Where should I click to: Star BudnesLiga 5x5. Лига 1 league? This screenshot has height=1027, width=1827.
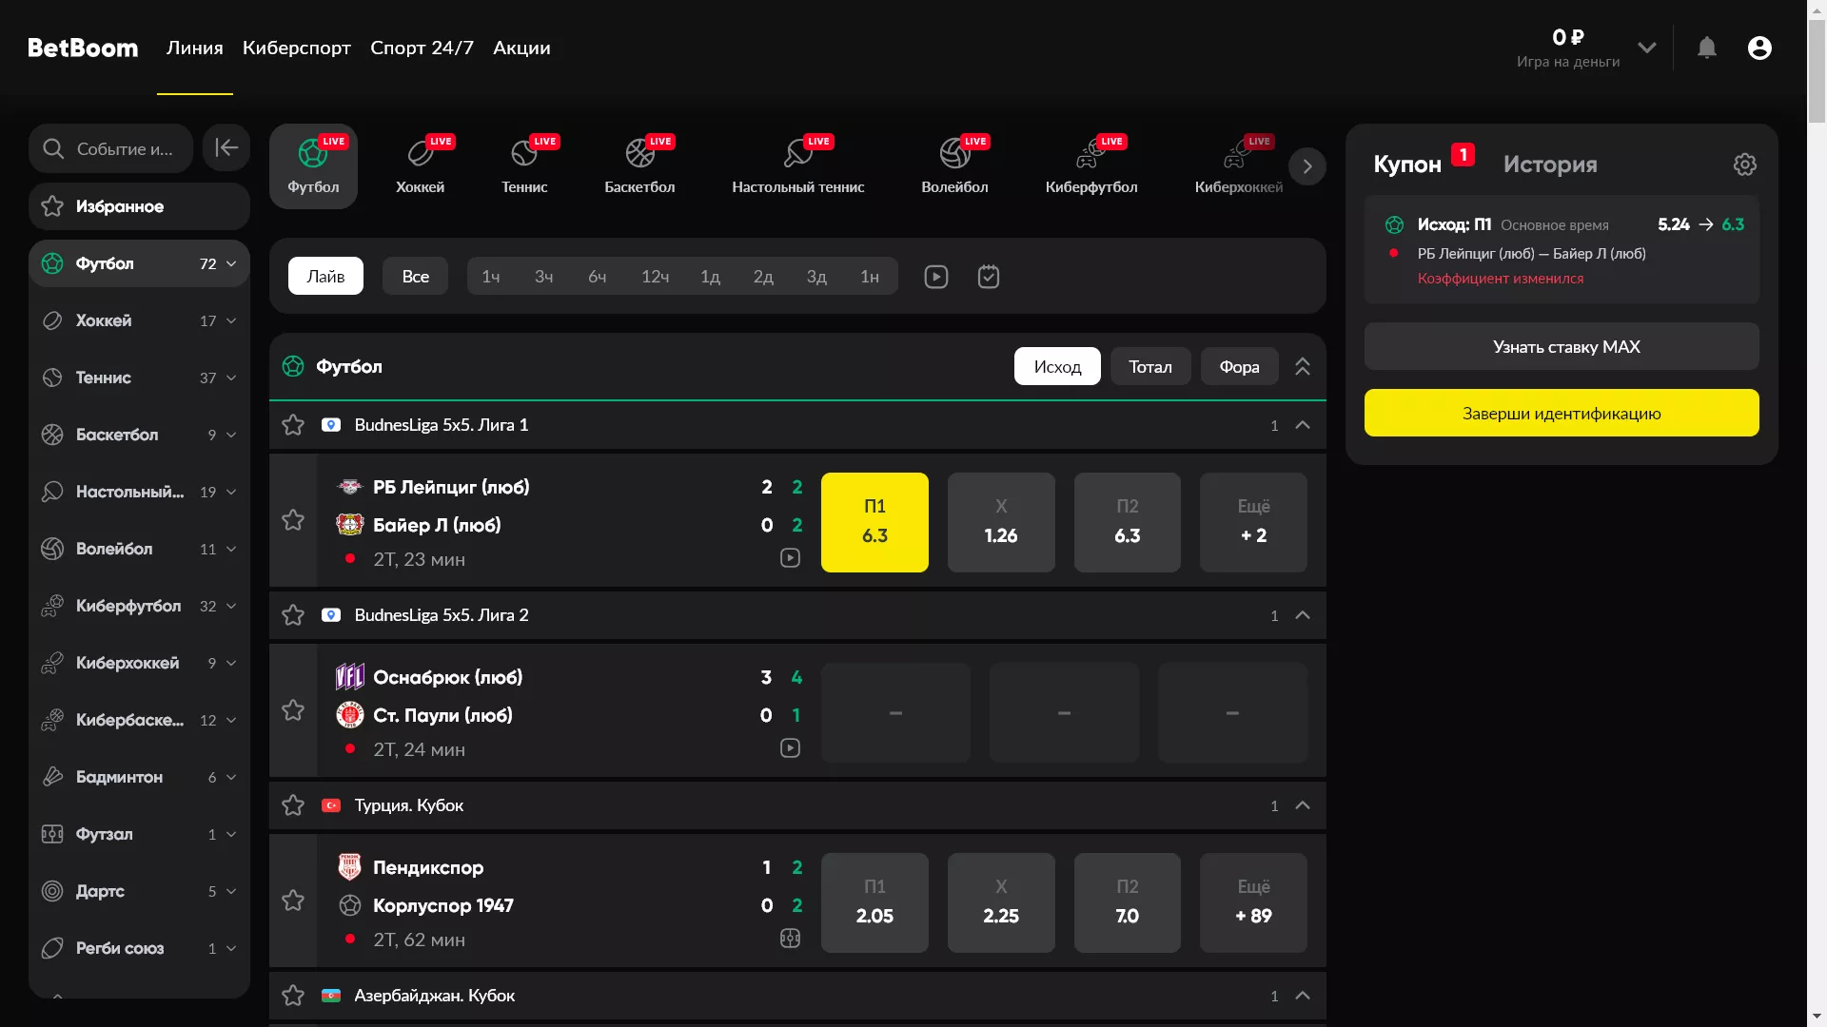[293, 425]
